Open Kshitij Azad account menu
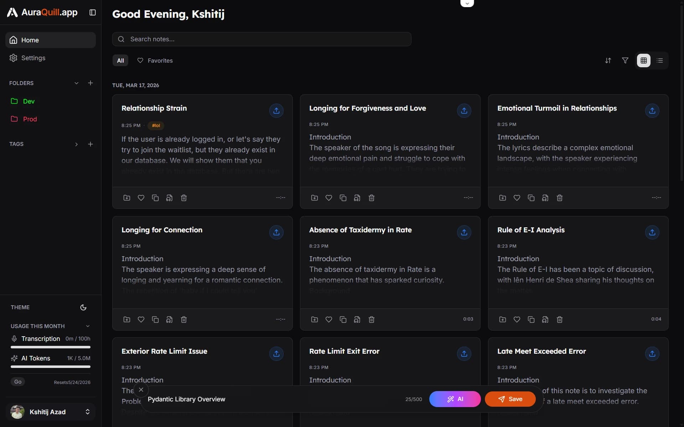Screen dimensions: 684x427 (x=51, y=412)
